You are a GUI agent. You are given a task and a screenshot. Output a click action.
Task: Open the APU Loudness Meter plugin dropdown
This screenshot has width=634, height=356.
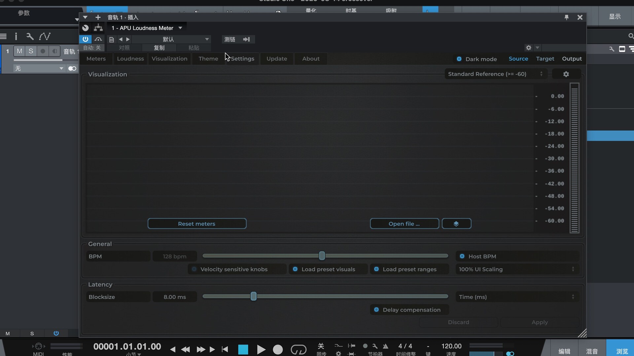147,28
